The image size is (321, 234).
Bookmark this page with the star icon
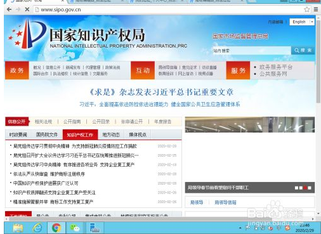click(x=307, y=10)
